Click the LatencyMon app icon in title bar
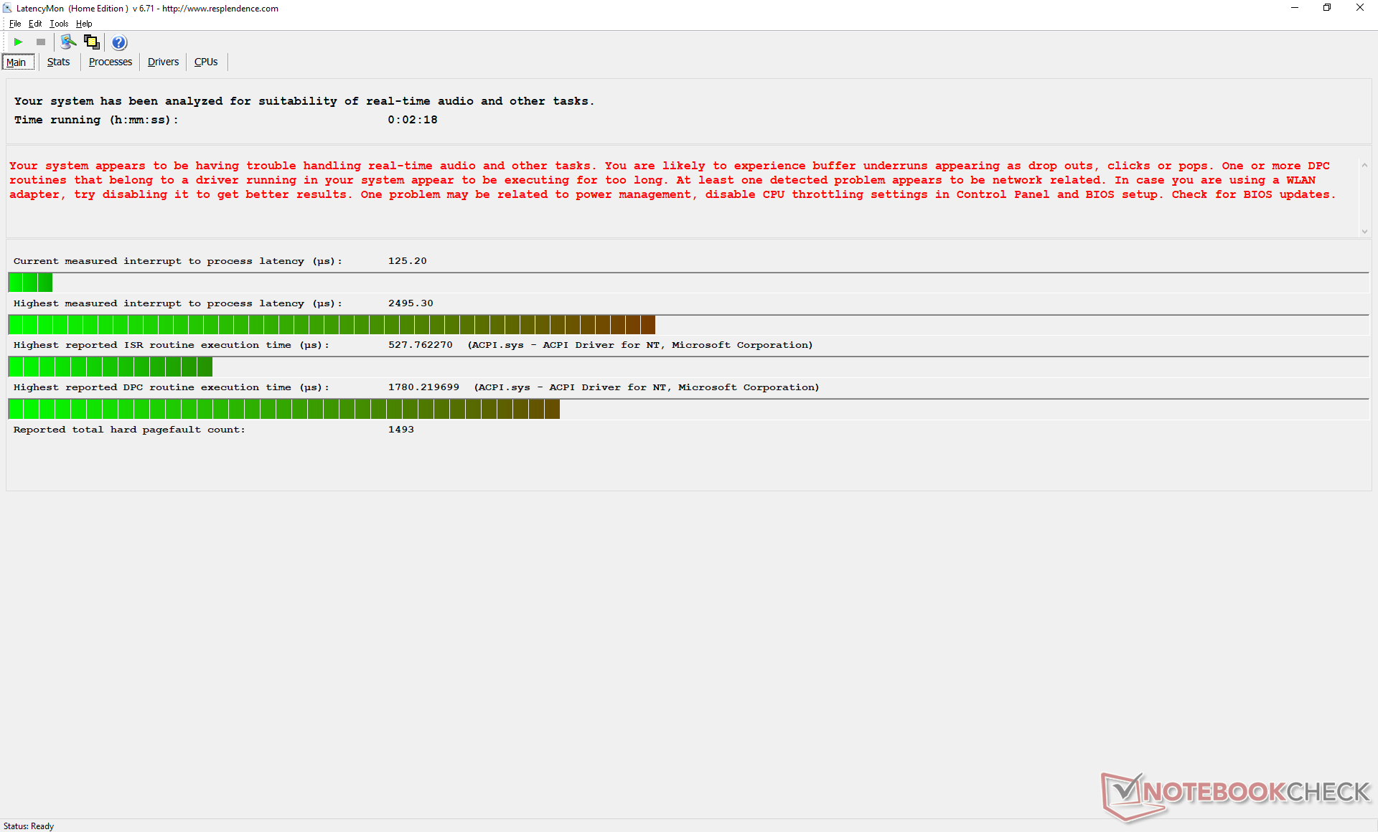 click(x=7, y=8)
